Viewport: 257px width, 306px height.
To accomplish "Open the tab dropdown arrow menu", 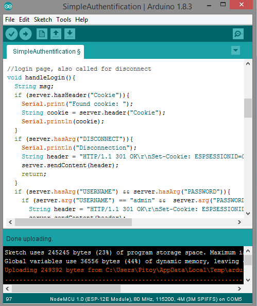I will click(x=235, y=51).
